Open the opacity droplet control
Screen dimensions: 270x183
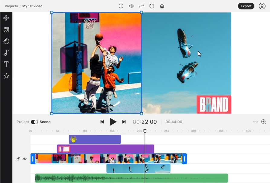[162, 6]
